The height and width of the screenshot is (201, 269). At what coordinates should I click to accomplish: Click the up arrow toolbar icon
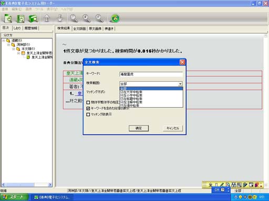click(47, 18)
